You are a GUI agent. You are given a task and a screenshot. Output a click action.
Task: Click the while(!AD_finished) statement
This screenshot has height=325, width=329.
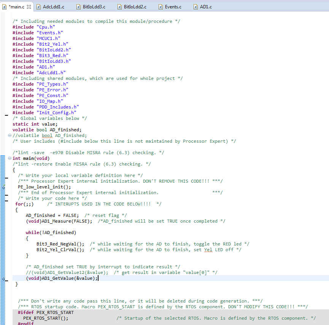click(51, 233)
